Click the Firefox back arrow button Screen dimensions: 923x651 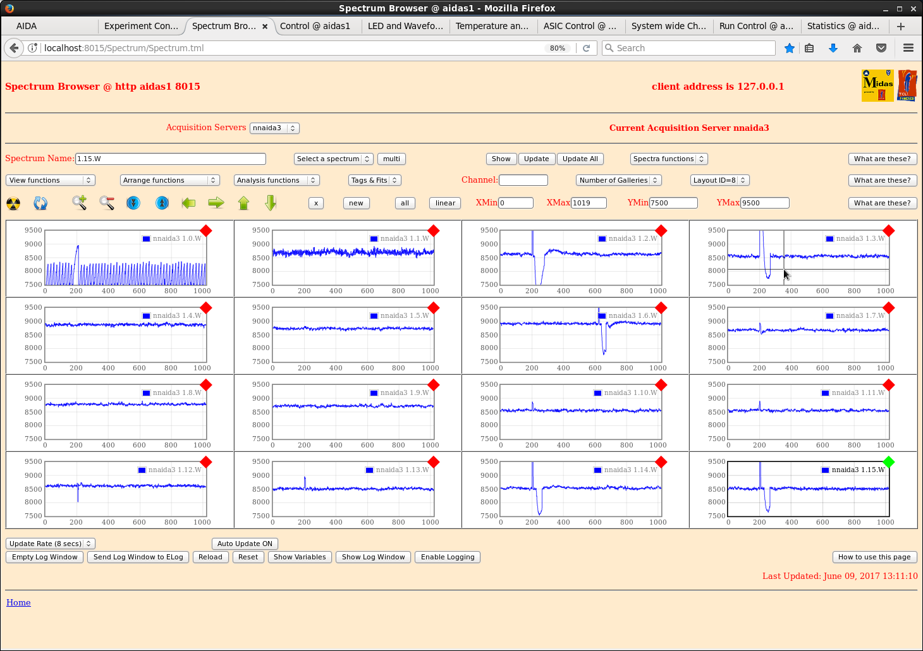tap(14, 48)
